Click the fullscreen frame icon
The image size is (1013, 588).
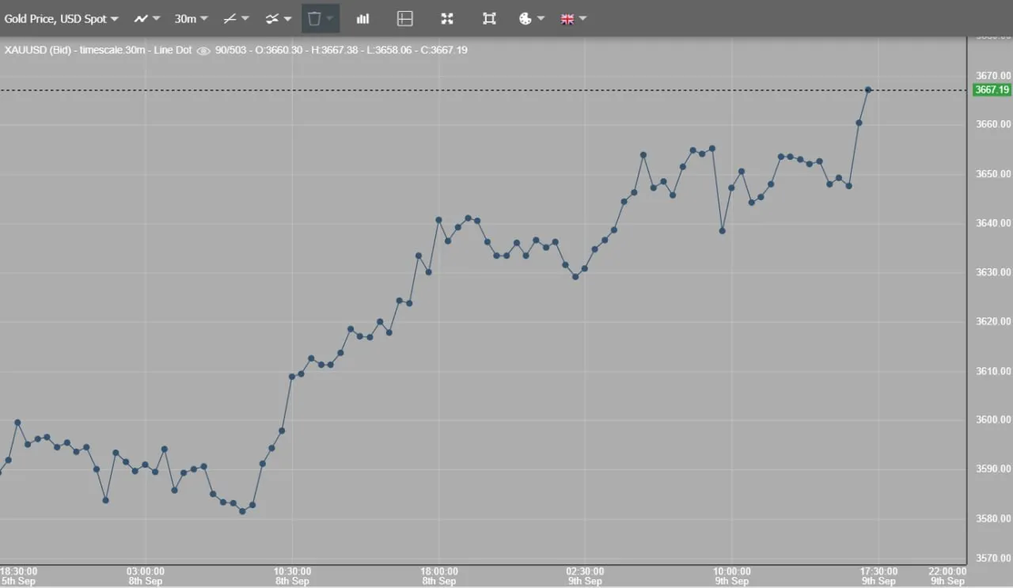coord(489,18)
